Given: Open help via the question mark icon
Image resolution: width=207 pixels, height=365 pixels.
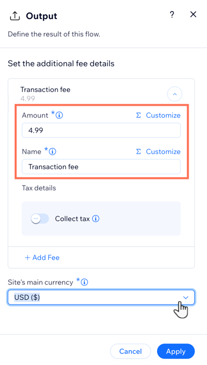Looking at the screenshot, I should (172, 15).
